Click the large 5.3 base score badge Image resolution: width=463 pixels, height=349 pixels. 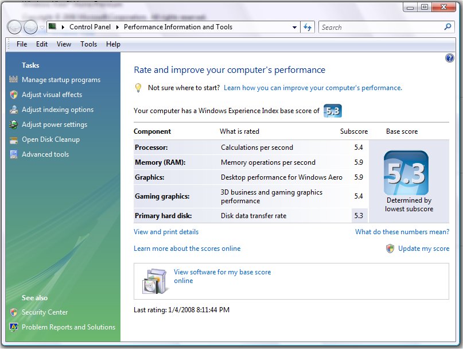(406, 173)
